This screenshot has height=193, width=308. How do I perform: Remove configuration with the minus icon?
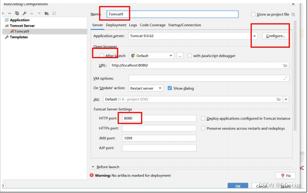tap(9, 14)
